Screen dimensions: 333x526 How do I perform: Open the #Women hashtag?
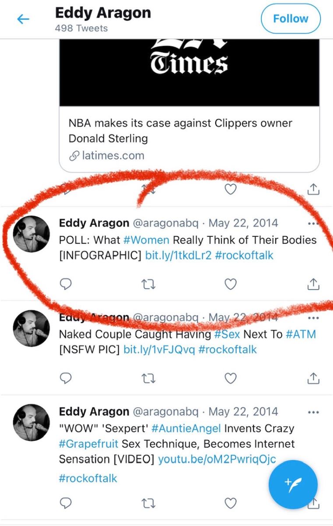click(146, 240)
